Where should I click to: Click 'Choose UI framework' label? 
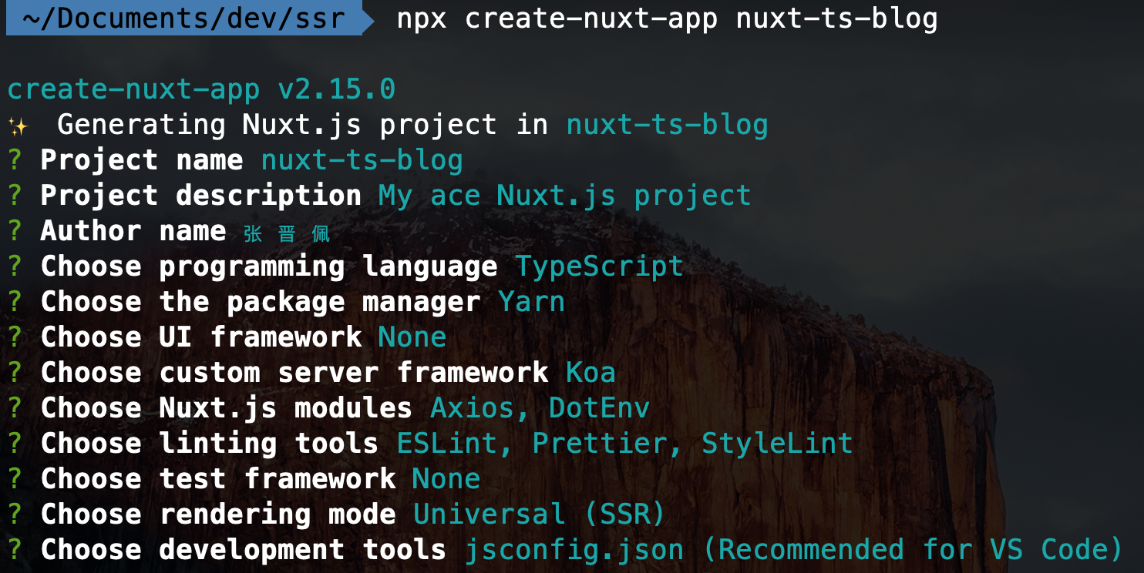tap(201, 337)
